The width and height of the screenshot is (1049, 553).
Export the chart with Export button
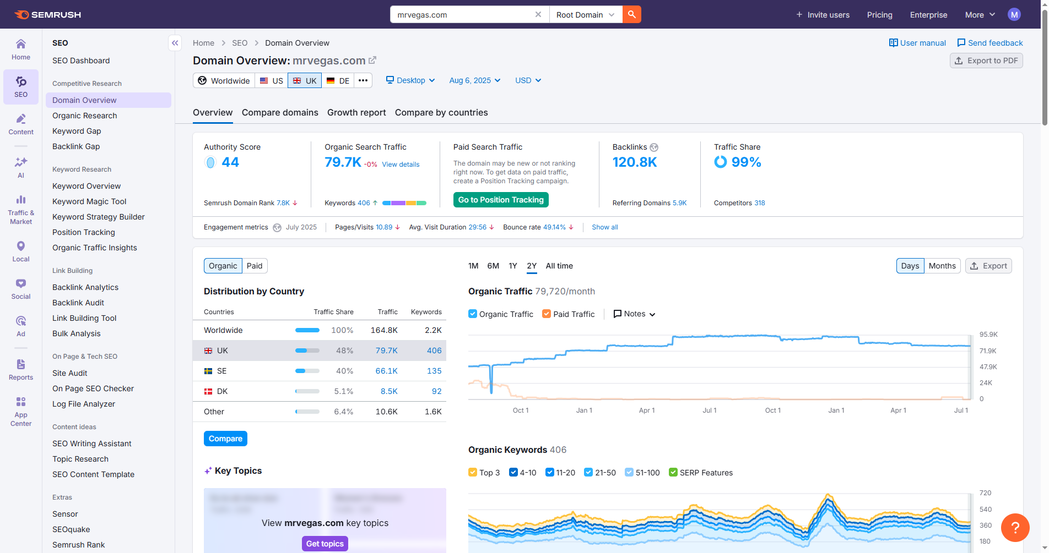pyautogui.click(x=988, y=266)
